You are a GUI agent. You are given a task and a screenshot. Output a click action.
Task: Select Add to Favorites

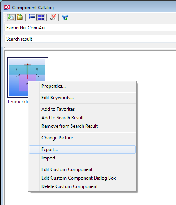click(82, 109)
